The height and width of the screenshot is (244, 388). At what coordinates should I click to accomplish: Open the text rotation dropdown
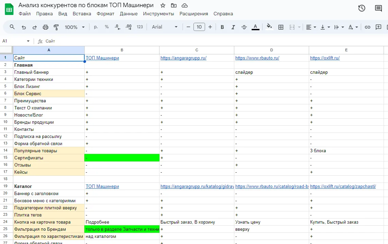[x=353, y=27]
